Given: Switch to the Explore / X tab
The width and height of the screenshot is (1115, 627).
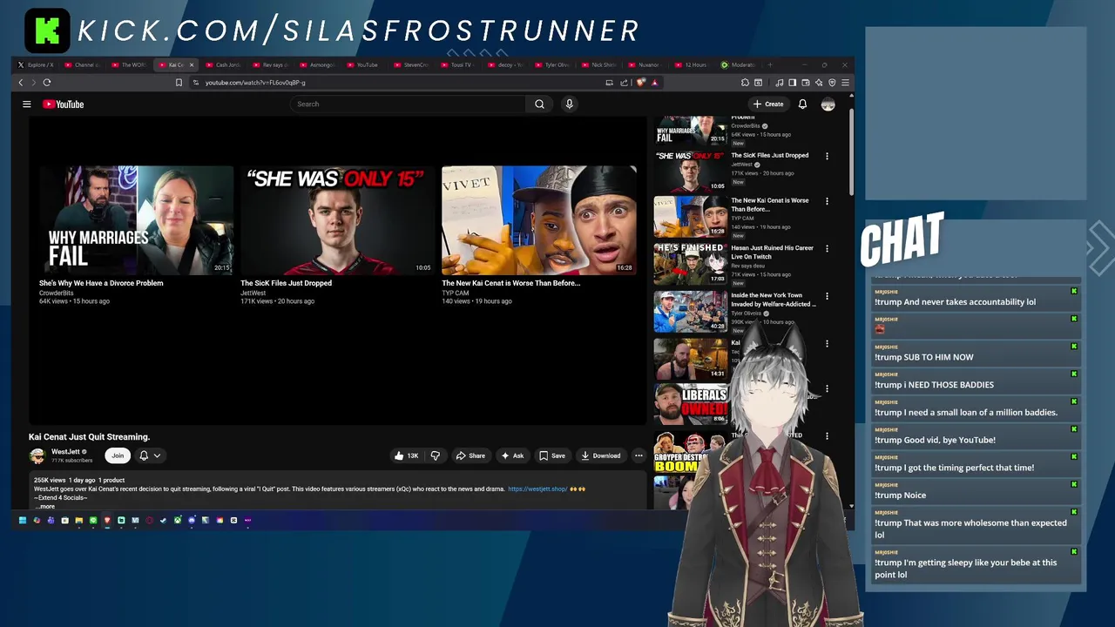Looking at the screenshot, I should 36,64.
